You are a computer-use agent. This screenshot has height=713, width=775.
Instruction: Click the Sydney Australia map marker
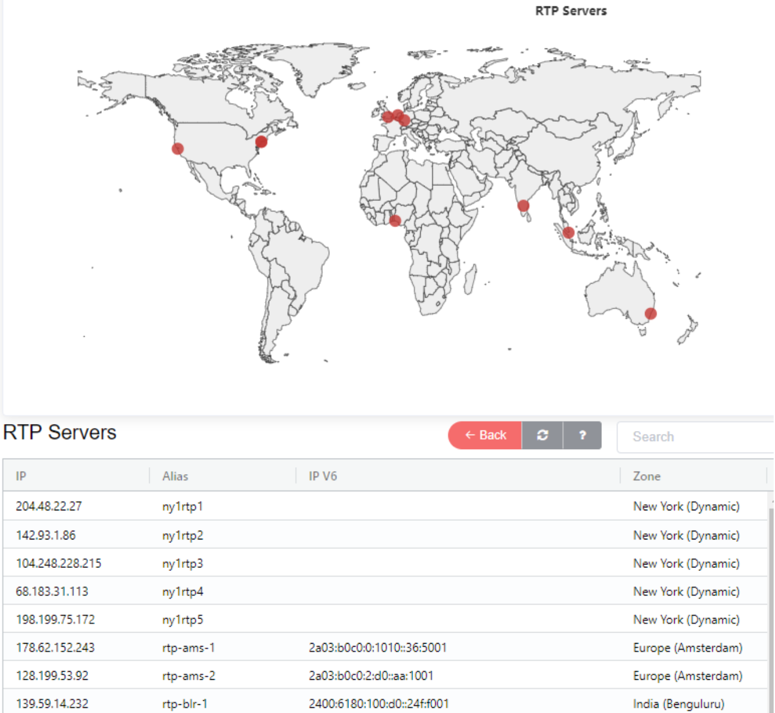(651, 313)
